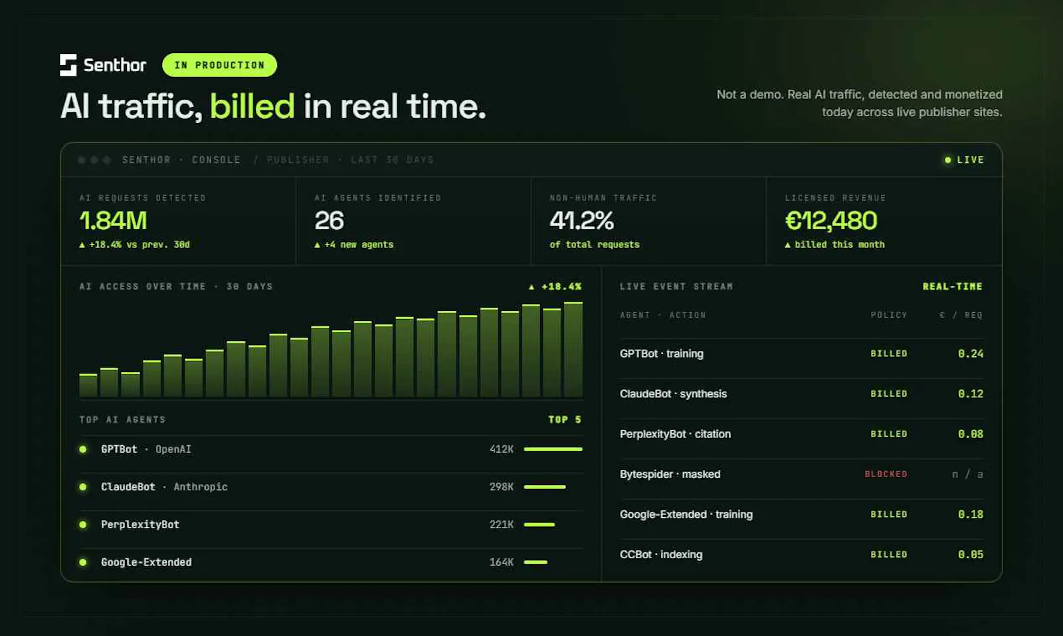Click the 221K PerplexityBot usage bar
This screenshot has height=636, width=1063.
(539, 524)
